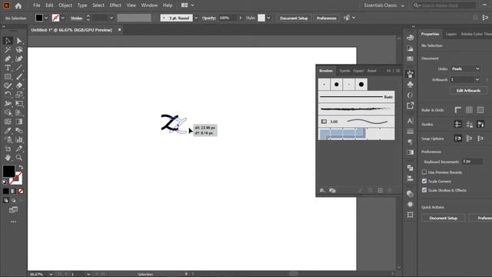This screenshot has width=492, height=277.
Task: Select the Magic Wand tool
Action: point(8,49)
